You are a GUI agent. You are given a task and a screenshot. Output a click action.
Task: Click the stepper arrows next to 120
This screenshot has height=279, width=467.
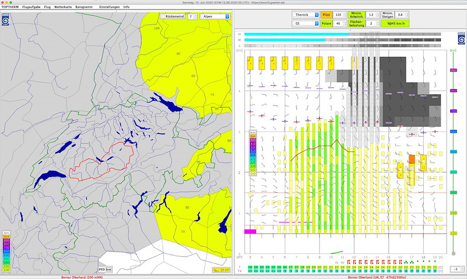click(x=345, y=15)
